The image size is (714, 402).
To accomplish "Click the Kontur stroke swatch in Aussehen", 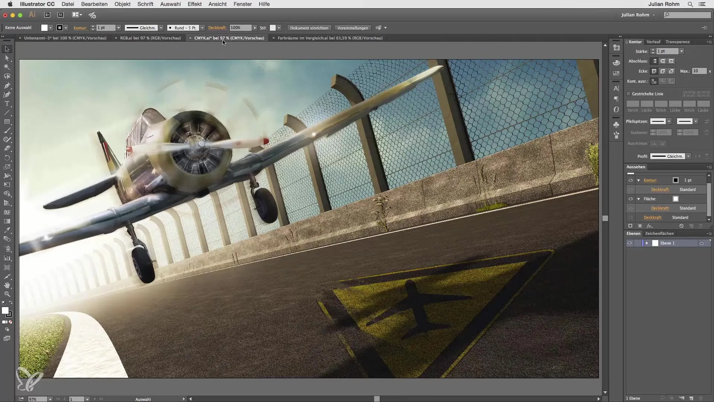I will (x=676, y=180).
